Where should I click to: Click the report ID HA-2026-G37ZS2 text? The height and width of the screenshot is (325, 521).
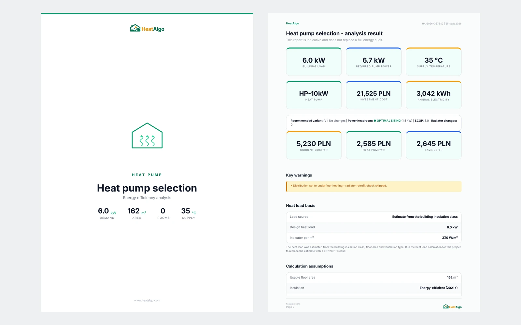pos(432,24)
